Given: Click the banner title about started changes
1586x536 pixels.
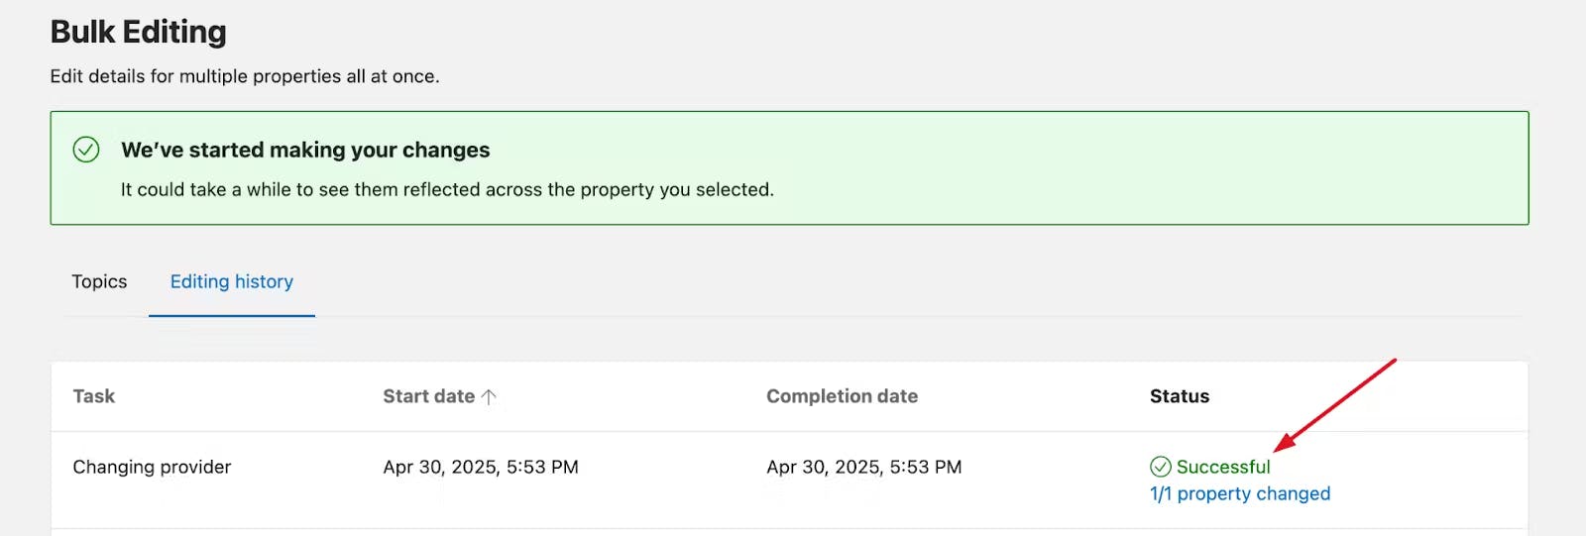Looking at the screenshot, I should tap(305, 150).
